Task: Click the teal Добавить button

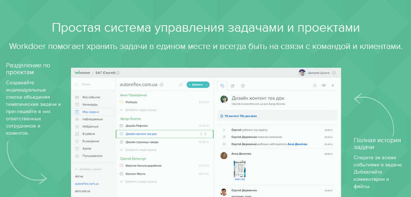Action: pos(198,85)
